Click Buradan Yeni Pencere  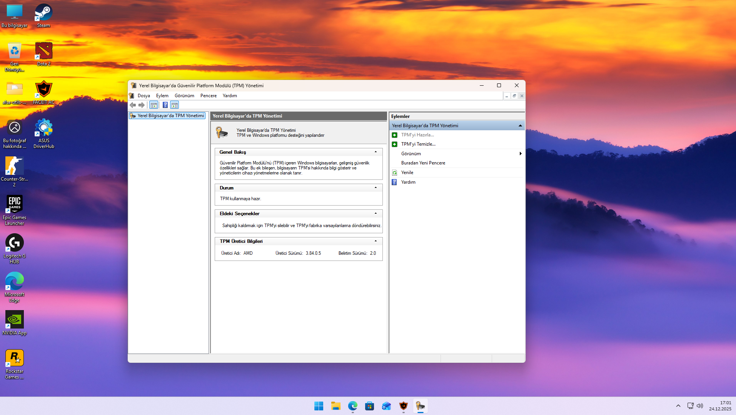(x=423, y=163)
